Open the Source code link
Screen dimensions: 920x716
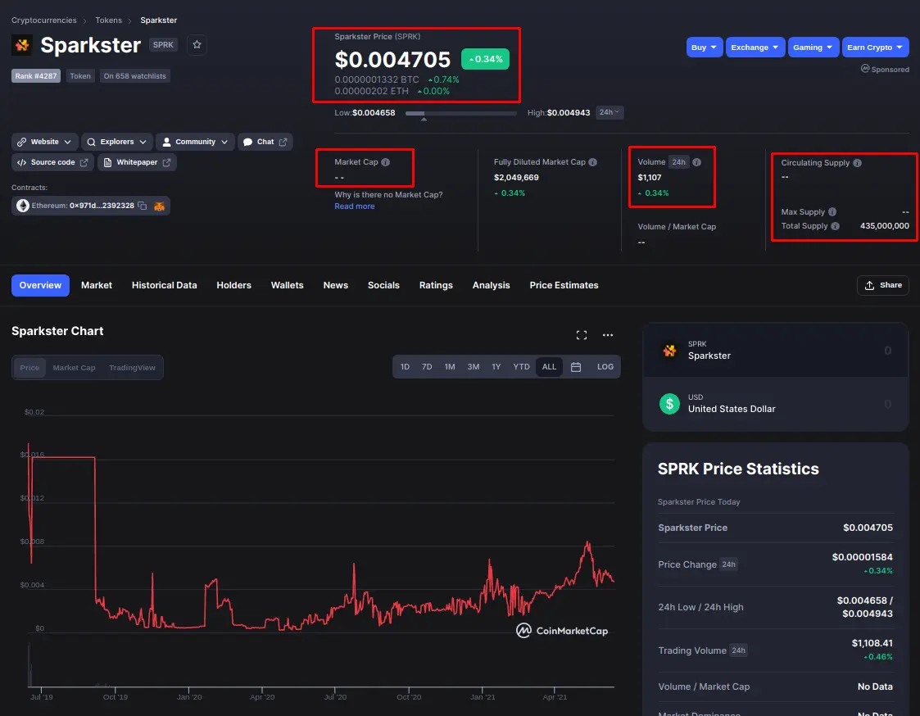[x=52, y=162]
